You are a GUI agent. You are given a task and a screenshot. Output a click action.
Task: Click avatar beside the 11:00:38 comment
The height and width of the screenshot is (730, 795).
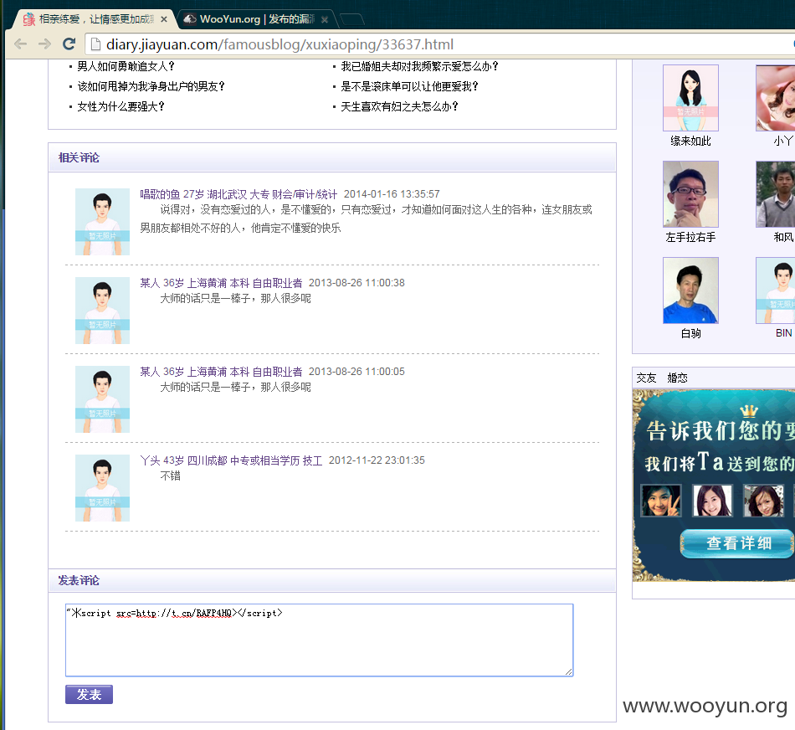102,311
